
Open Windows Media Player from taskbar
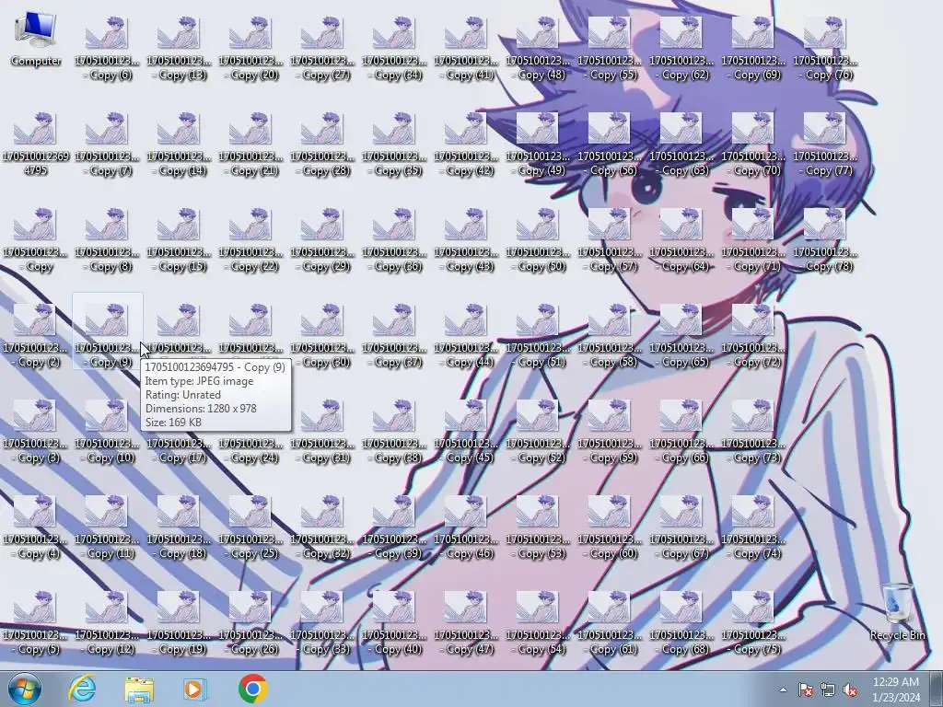click(194, 689)
